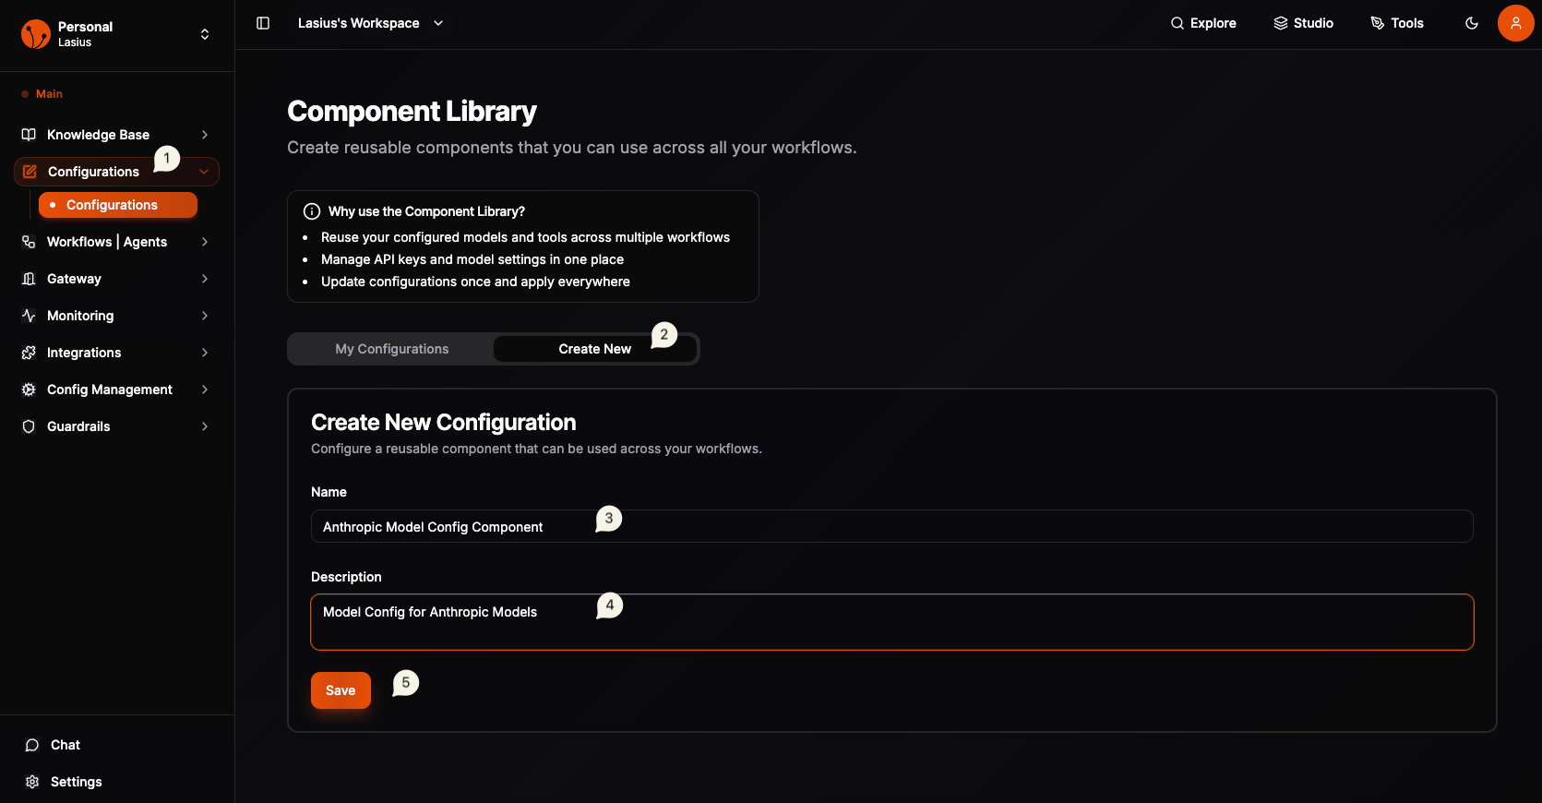Click the Workflows | Agents icon
The height and width of the screenshot is (803, 1542).
(x=29, y=242)
